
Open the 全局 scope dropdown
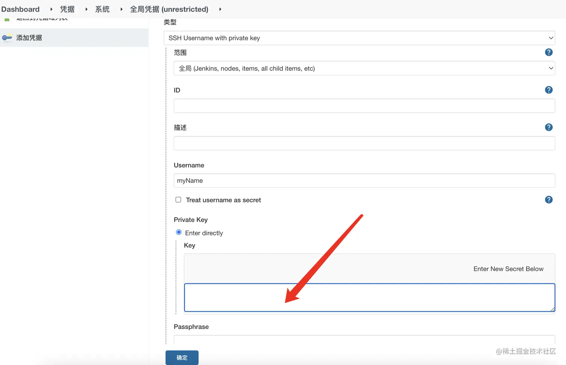tap(364, 68)
